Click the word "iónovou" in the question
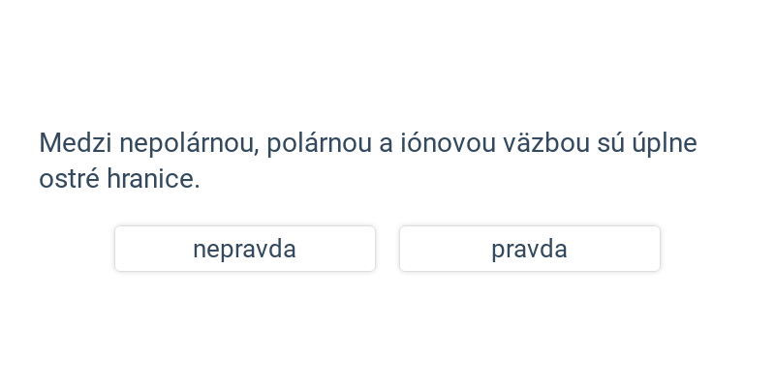Viewport: 775px width, 387px height. [x=448, y=143]
